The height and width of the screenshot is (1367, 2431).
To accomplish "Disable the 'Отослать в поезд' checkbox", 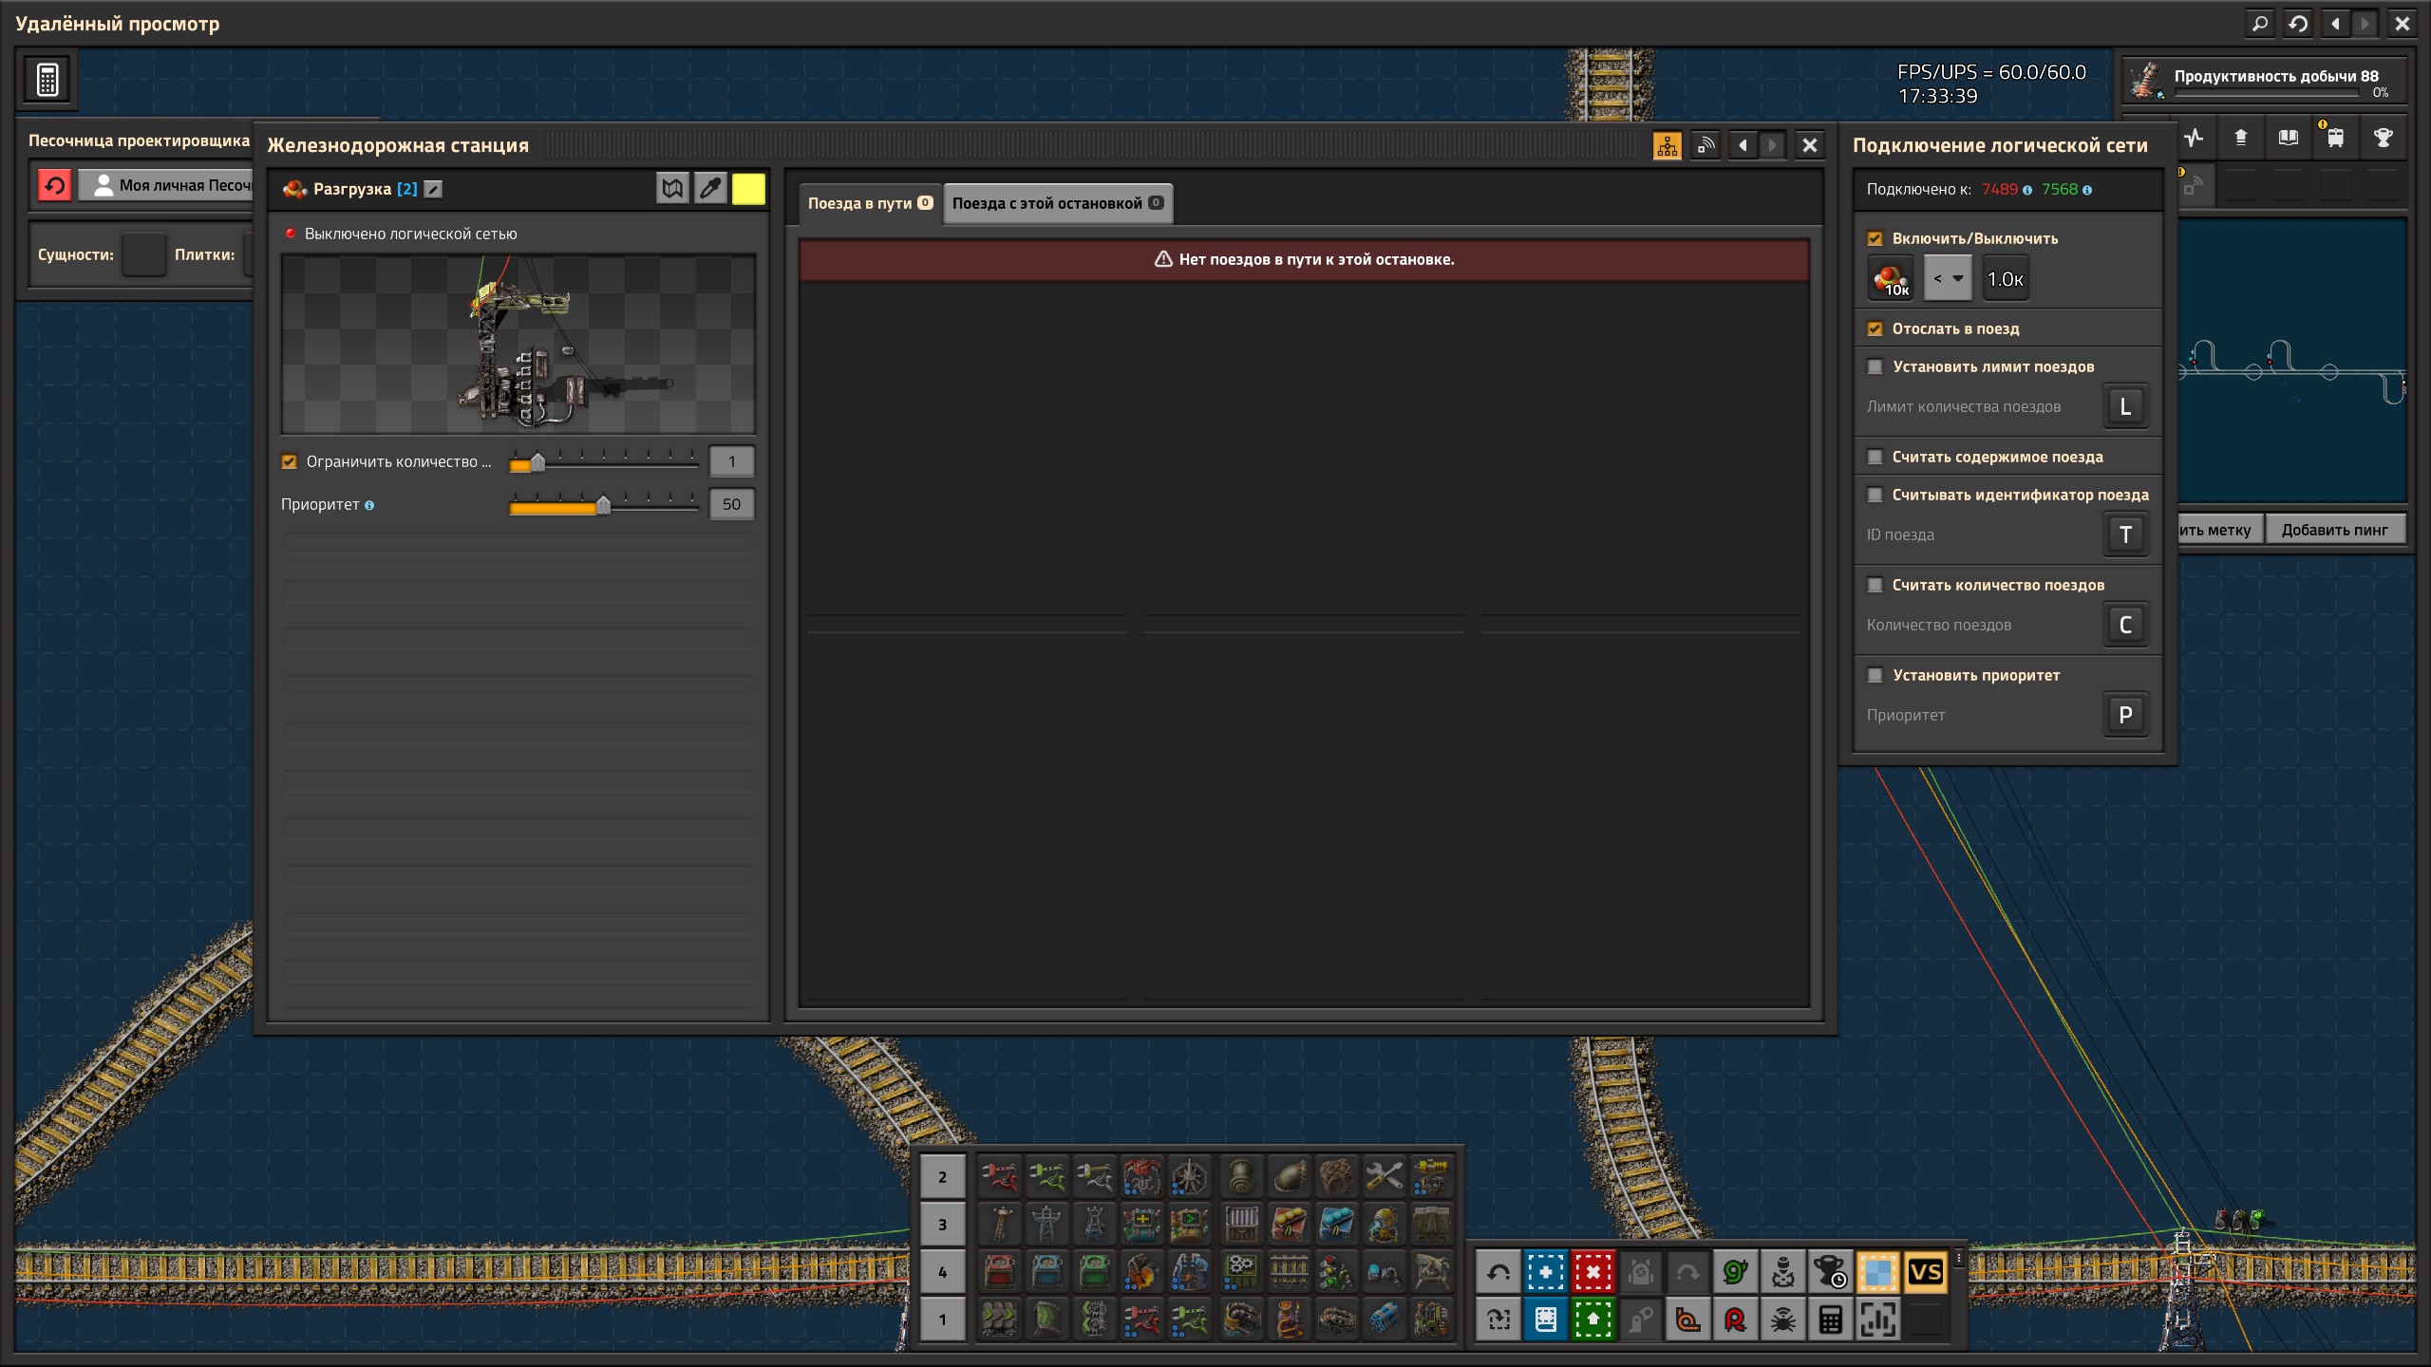I will click(x=1875, y=329).
